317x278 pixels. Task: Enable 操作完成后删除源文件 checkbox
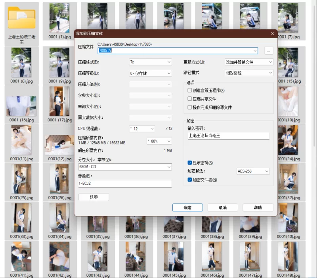[x=190, y=107]
